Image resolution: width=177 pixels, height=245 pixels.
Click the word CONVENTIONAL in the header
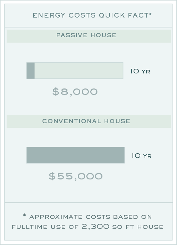point(72,121)
